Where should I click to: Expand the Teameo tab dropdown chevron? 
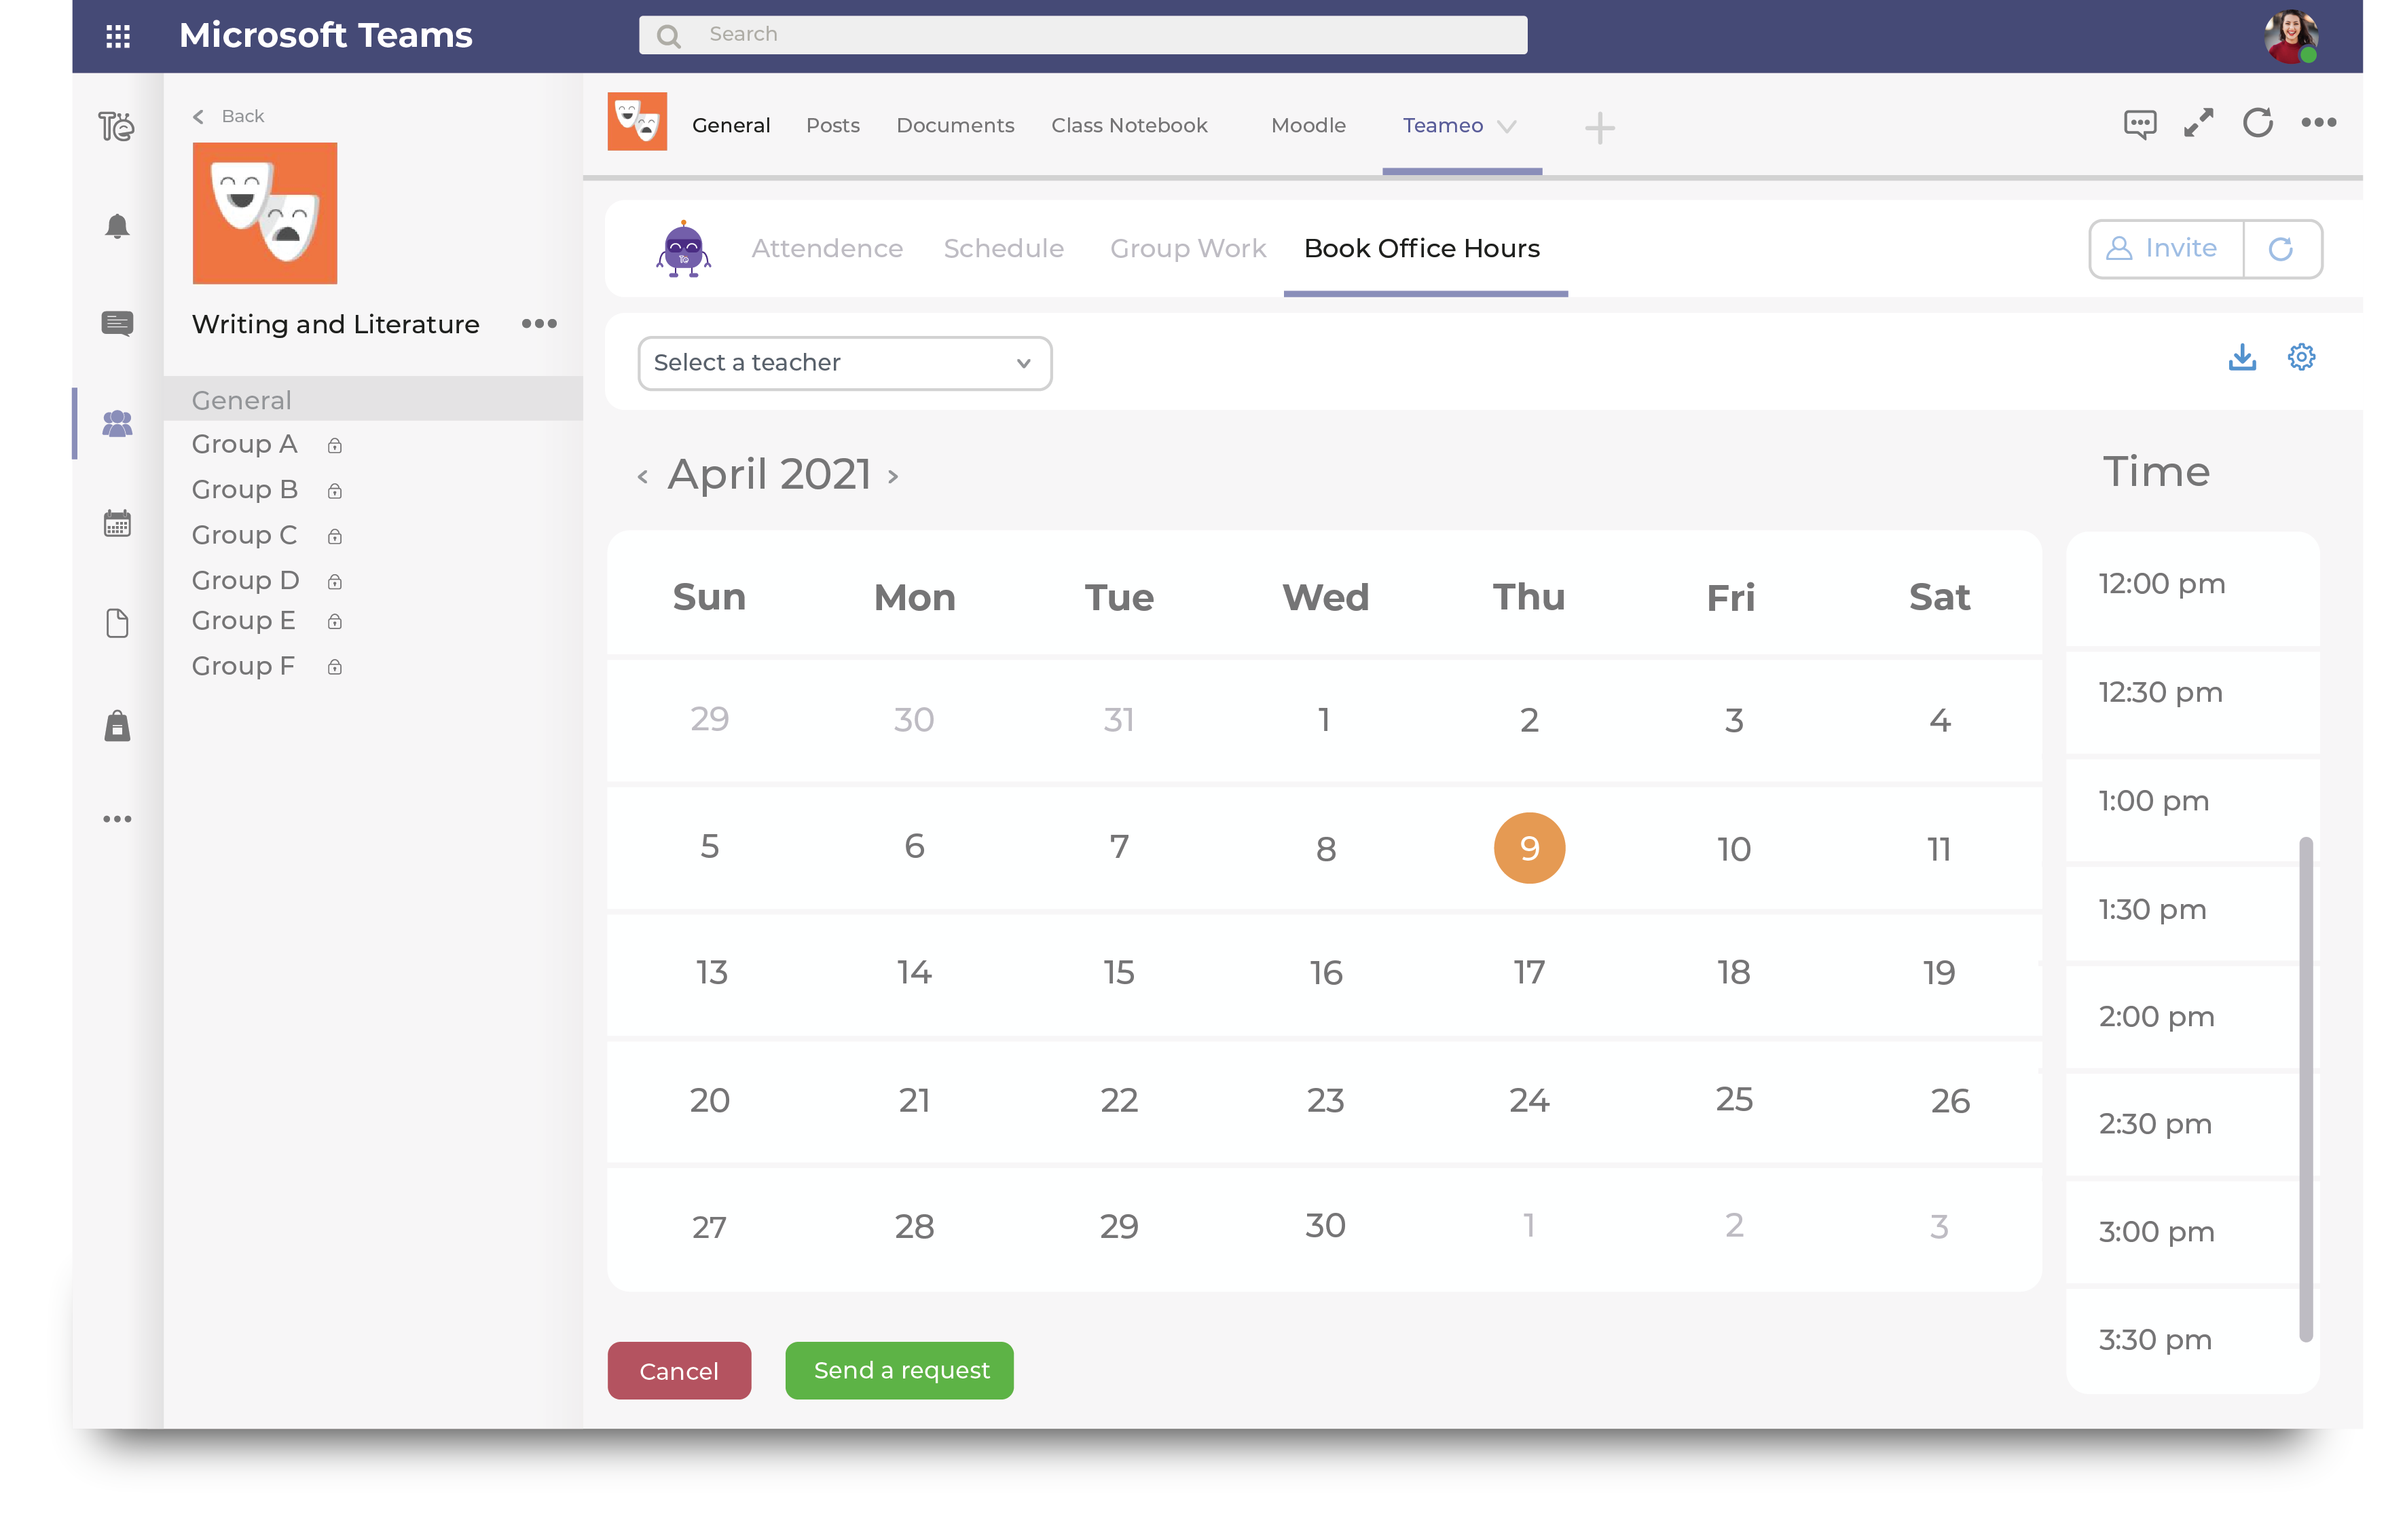coord(1507,126)
